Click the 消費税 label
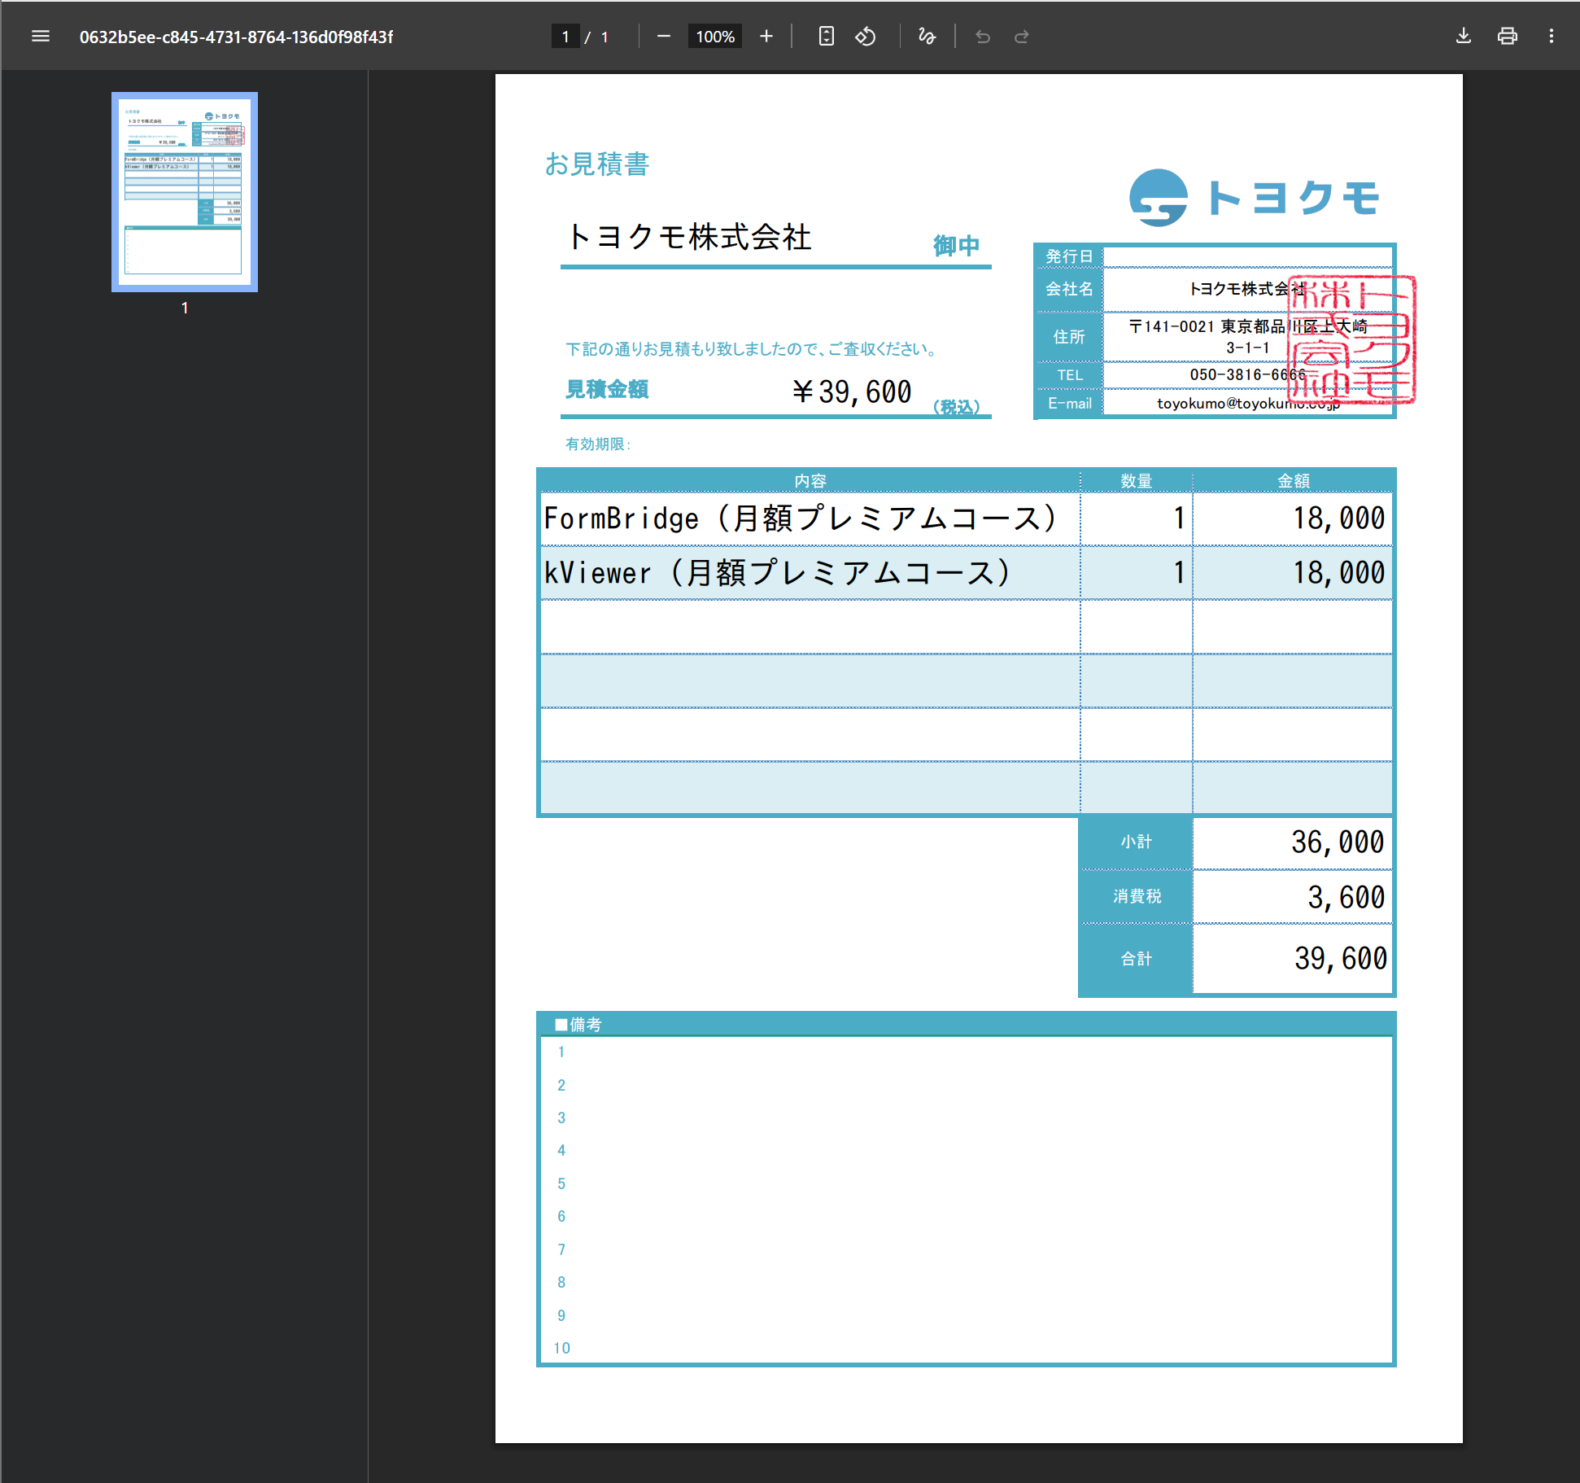 (x=1137, y=896)
